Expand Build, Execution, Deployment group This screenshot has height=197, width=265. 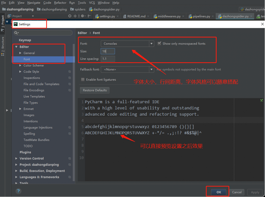pos(16,171)
